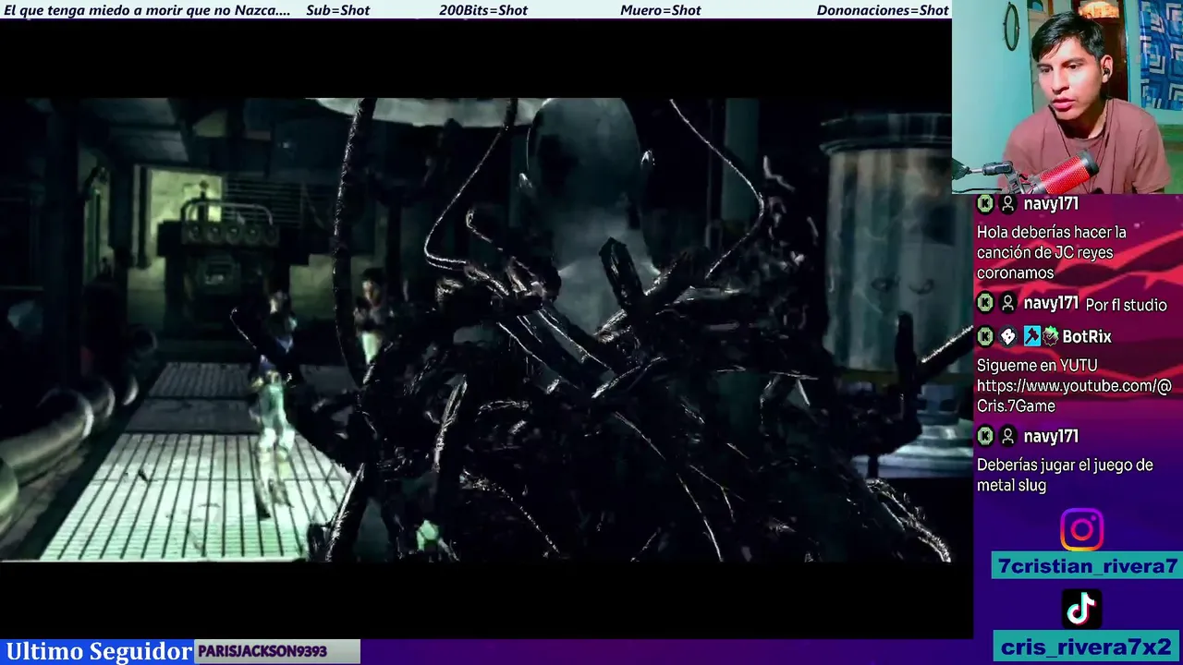Viewport: 1183px width, 665px height.
Task: Click the user avatar on the 'metal slug' message
Action: pyautogui.click(x=1007, y=436)
